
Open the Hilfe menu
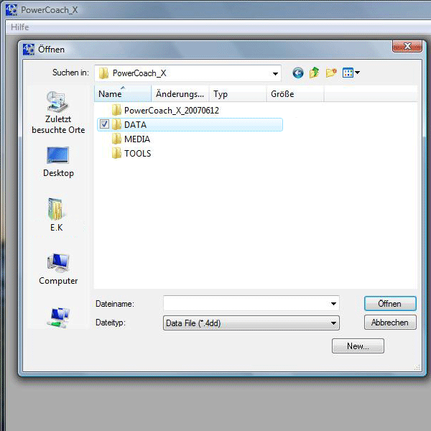[20, 27]
